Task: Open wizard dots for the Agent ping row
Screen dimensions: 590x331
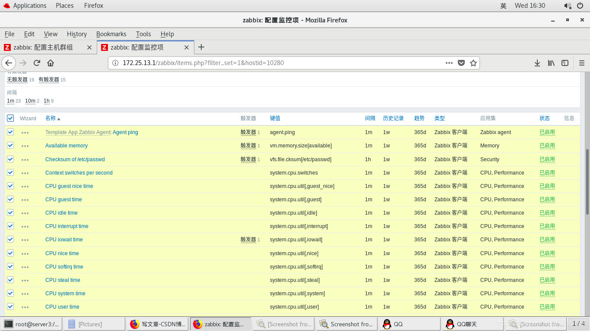Action: 25,133
